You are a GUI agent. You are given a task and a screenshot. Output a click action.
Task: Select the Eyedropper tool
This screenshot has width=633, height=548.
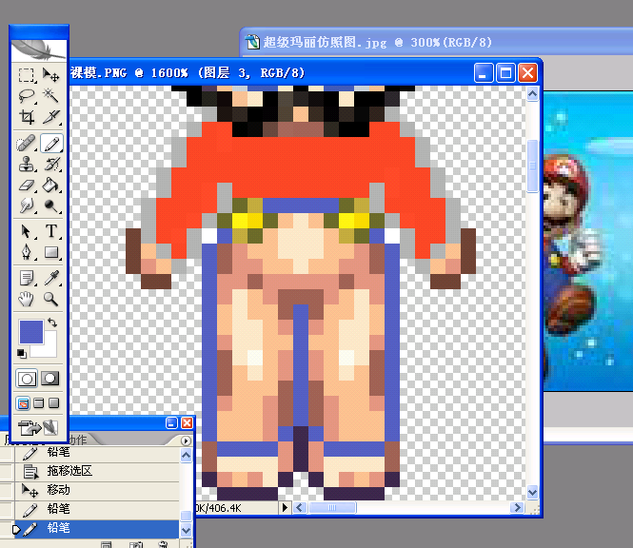pyautogui.click(x=51, y=278)
